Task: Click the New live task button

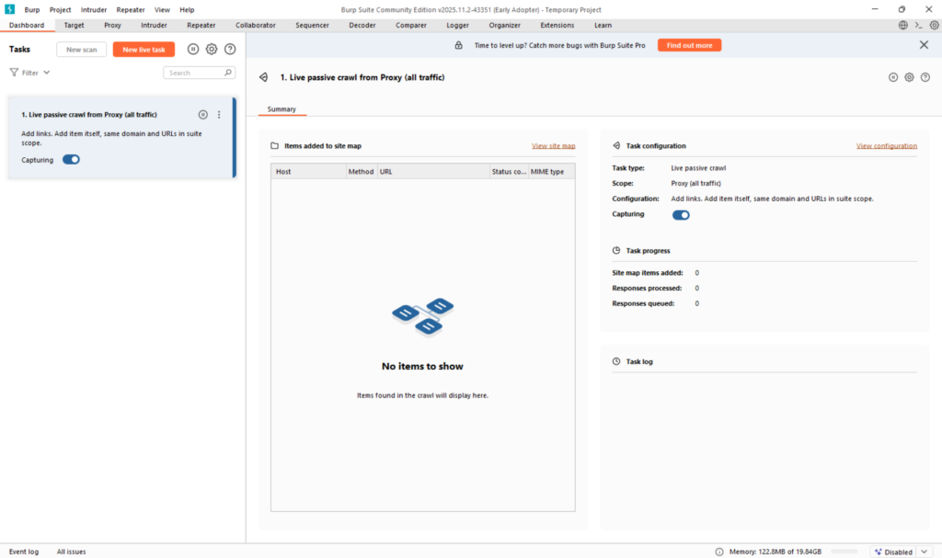Action: point(144,50)
